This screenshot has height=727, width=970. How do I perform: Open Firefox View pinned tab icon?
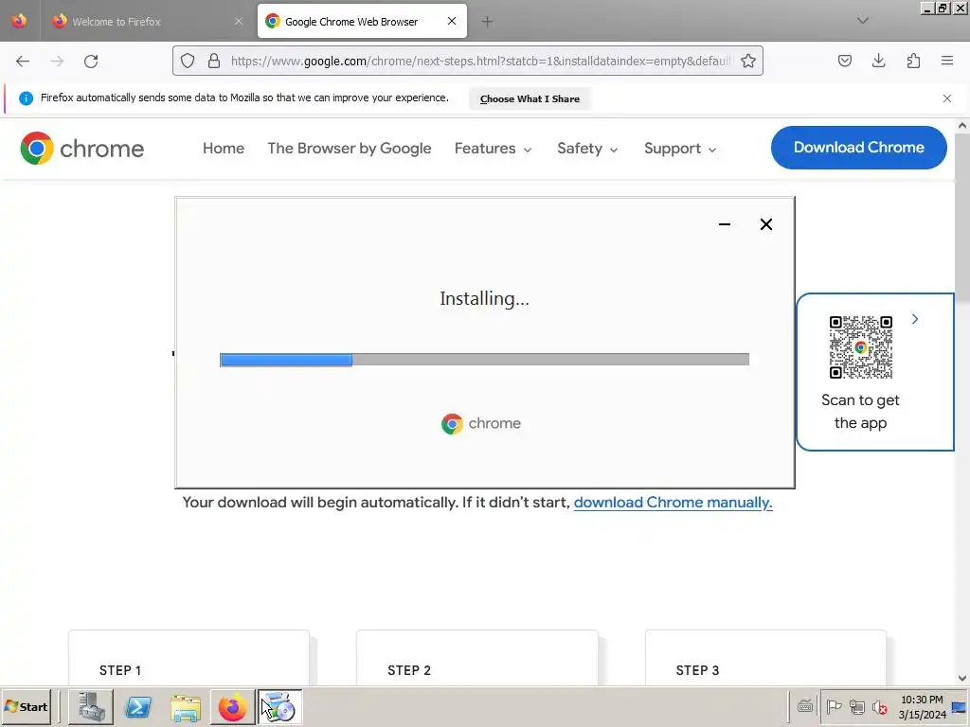[x=19, y=21]
